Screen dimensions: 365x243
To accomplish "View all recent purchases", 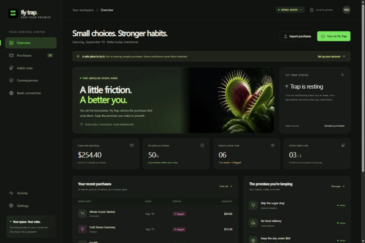I will (226, 186).
